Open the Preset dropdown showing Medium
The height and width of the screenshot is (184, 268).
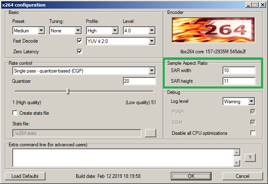[x=29, y=31]
